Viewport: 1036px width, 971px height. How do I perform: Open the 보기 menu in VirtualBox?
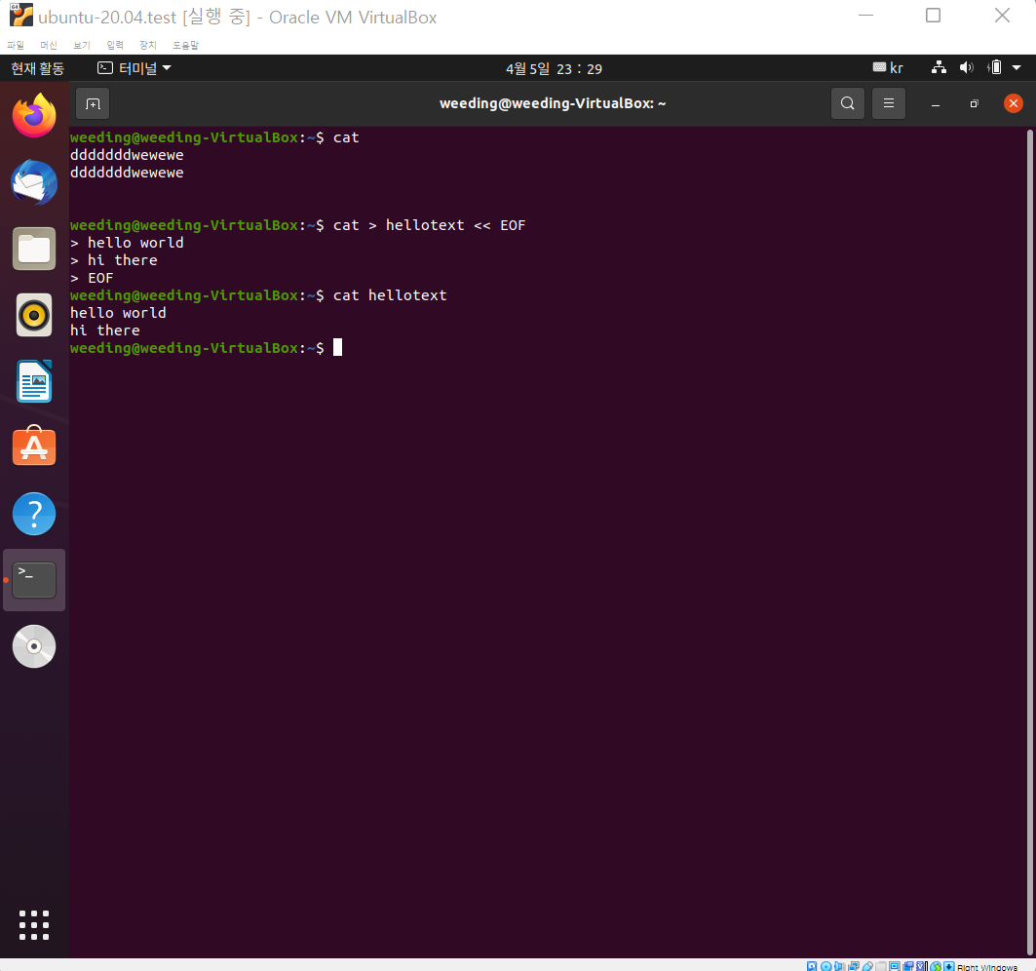[x=81, y=45]
